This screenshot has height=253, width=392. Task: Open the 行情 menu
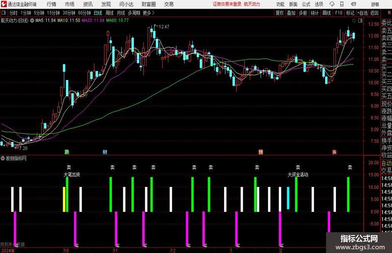tap(51, 4)
